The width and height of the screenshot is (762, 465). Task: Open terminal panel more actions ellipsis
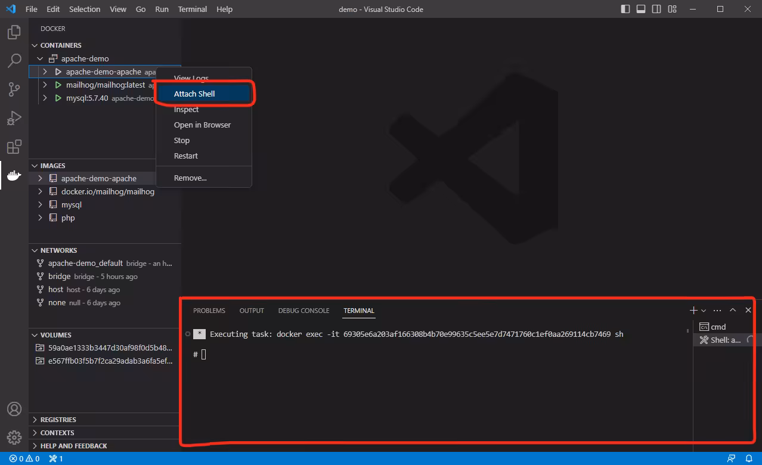pos(717,311)
